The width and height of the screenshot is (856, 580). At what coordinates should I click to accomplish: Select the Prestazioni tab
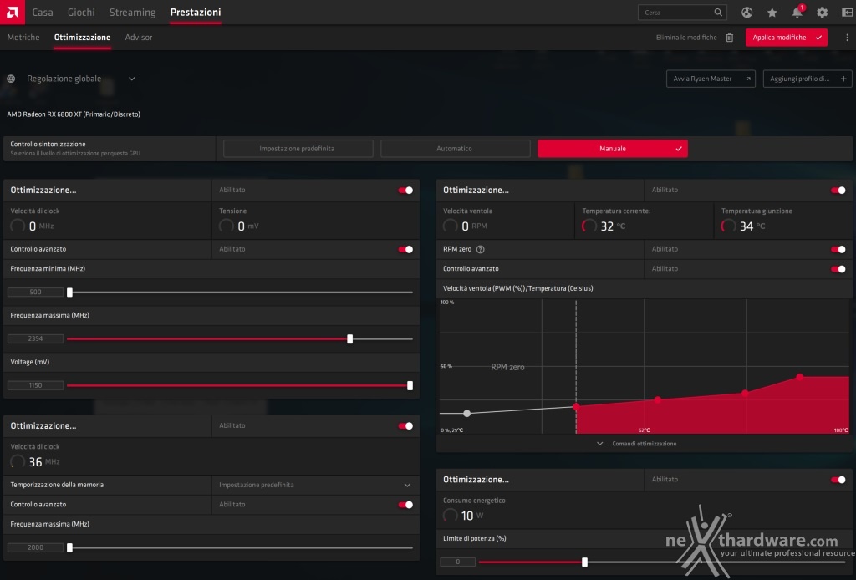[196, 12]
